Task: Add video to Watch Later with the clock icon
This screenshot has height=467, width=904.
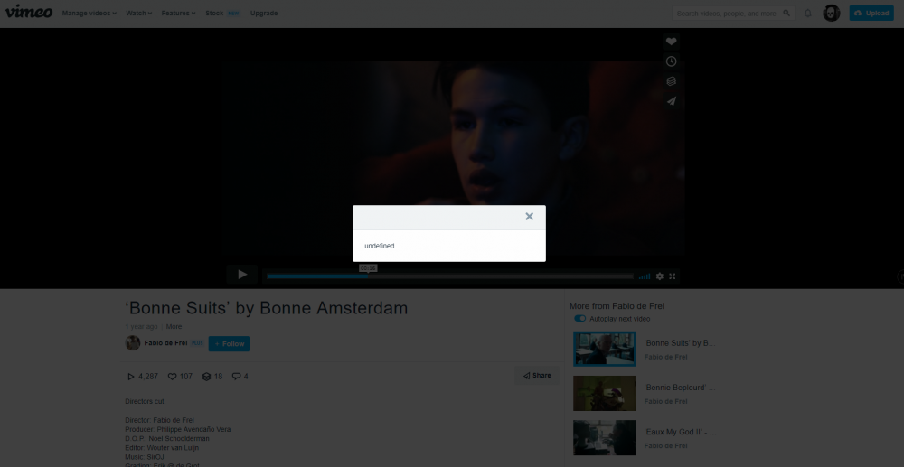Action: point(671,61)
